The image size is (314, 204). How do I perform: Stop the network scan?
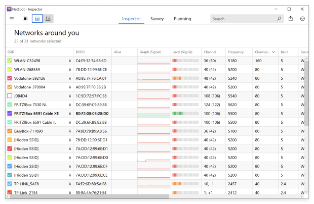point(25,19)
